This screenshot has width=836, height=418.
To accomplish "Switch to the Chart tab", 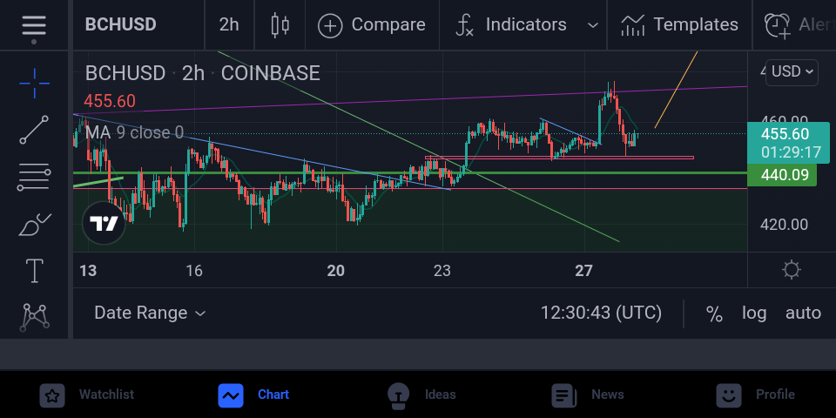I will pos(253,394).
